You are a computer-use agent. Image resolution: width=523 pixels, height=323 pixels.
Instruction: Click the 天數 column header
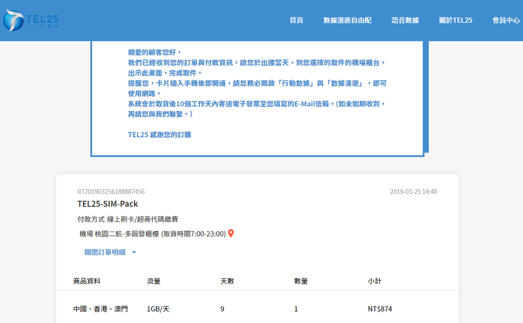tap(227, 281)
